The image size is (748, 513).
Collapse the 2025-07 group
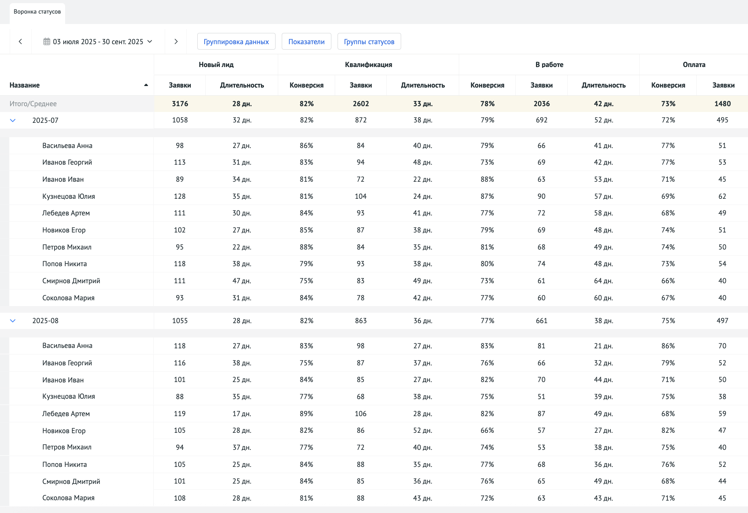(13, 121)
